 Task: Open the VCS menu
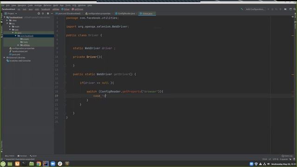(74, 5)
